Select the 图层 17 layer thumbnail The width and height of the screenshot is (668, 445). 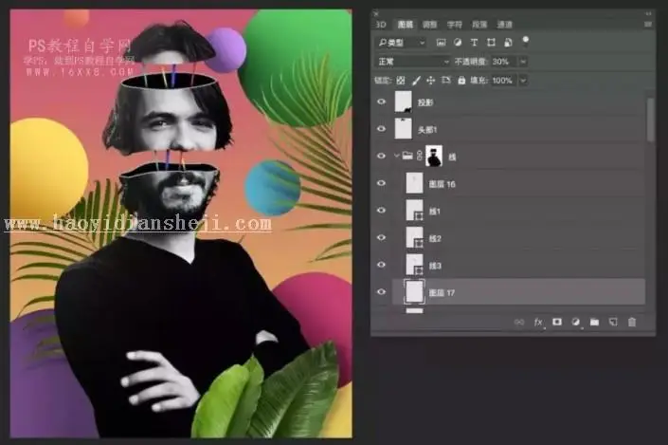tap(414, 292)
